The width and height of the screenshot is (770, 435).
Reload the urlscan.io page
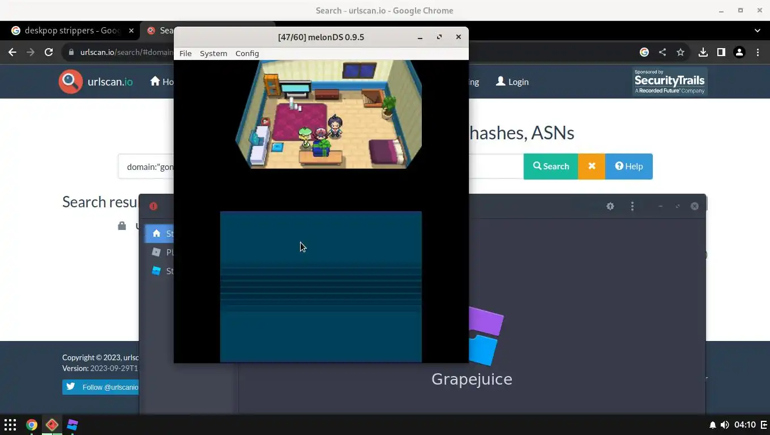(x=49, y=52)
